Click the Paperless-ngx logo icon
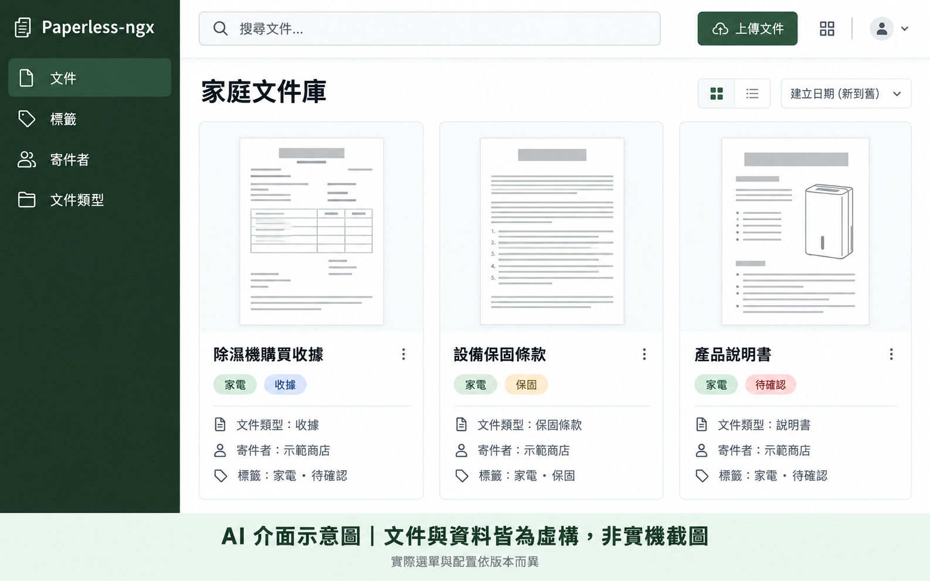Viewport: 930px width, 581px height. click(23, 28)
